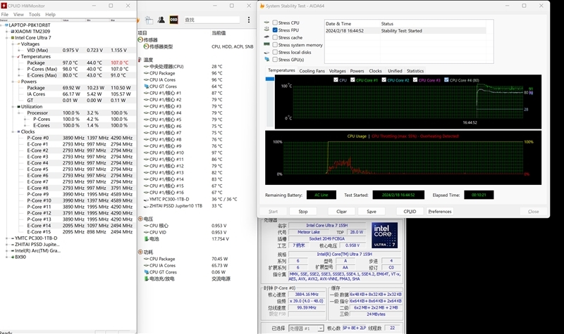564x334 pixels.
Task: Uncheck the Stress FPU option
Action: click(275, 30)
